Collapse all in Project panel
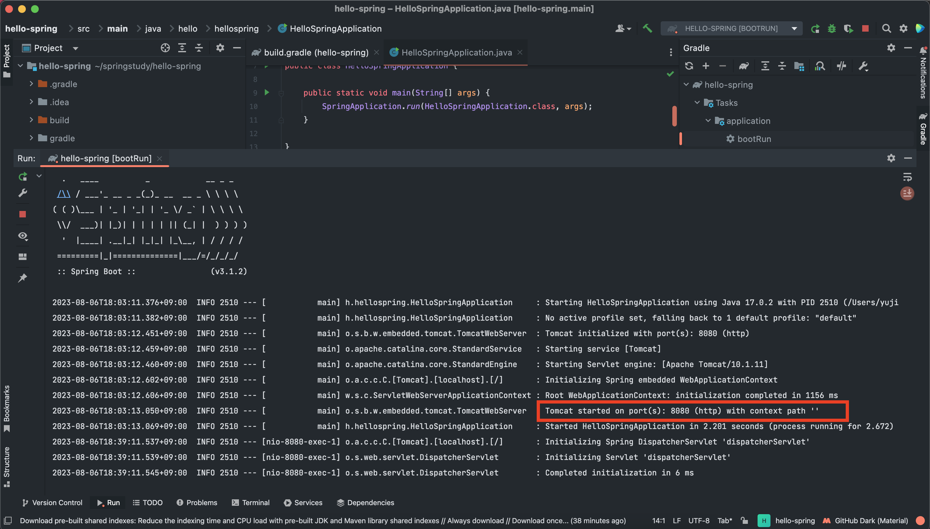Image resolution: width=930 pixels, height=529 pixels. (199, 48)
